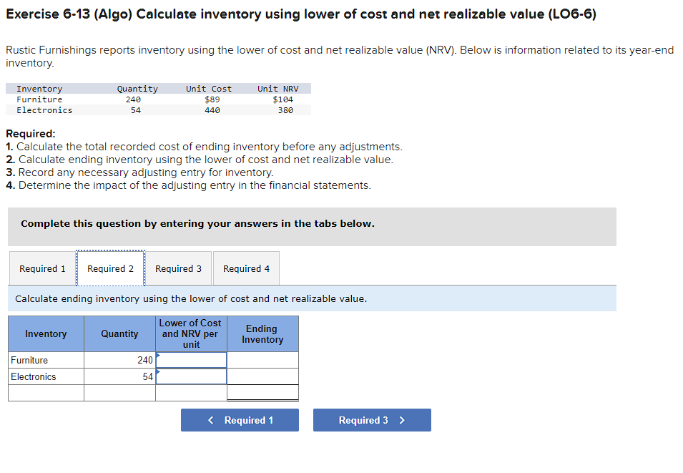Click the total Ending Inventory cell
Image resolution: width=683 pixels, height=473 pixels.
(x=262, y=392)
